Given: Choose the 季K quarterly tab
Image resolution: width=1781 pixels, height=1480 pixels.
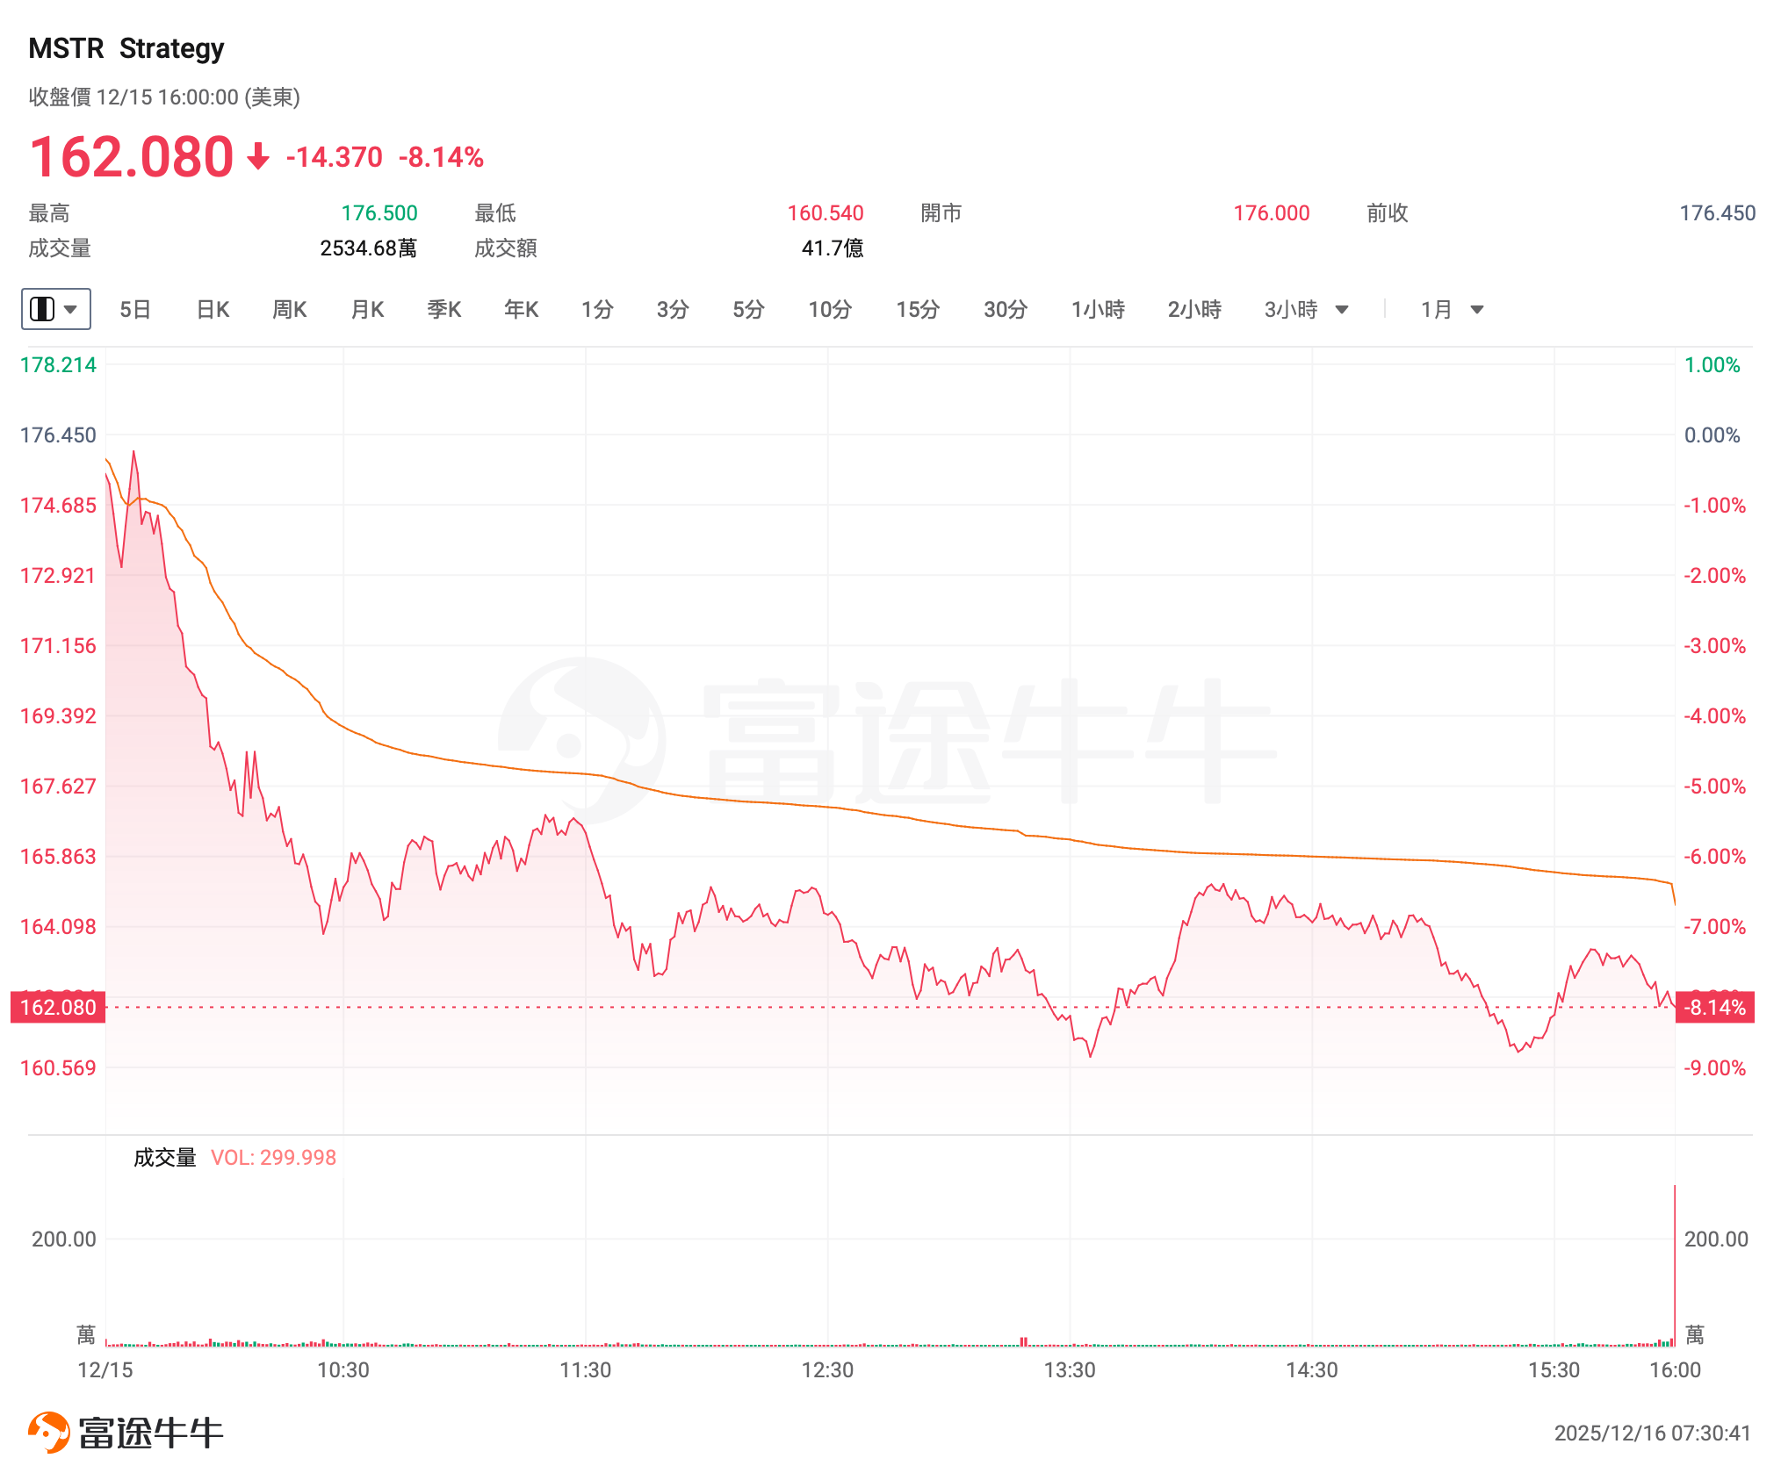Looking at the screenshot, I should [x=444, y=310].
